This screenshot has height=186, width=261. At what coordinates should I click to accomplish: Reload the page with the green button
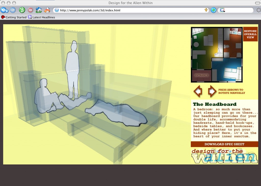tap(22, 10)
